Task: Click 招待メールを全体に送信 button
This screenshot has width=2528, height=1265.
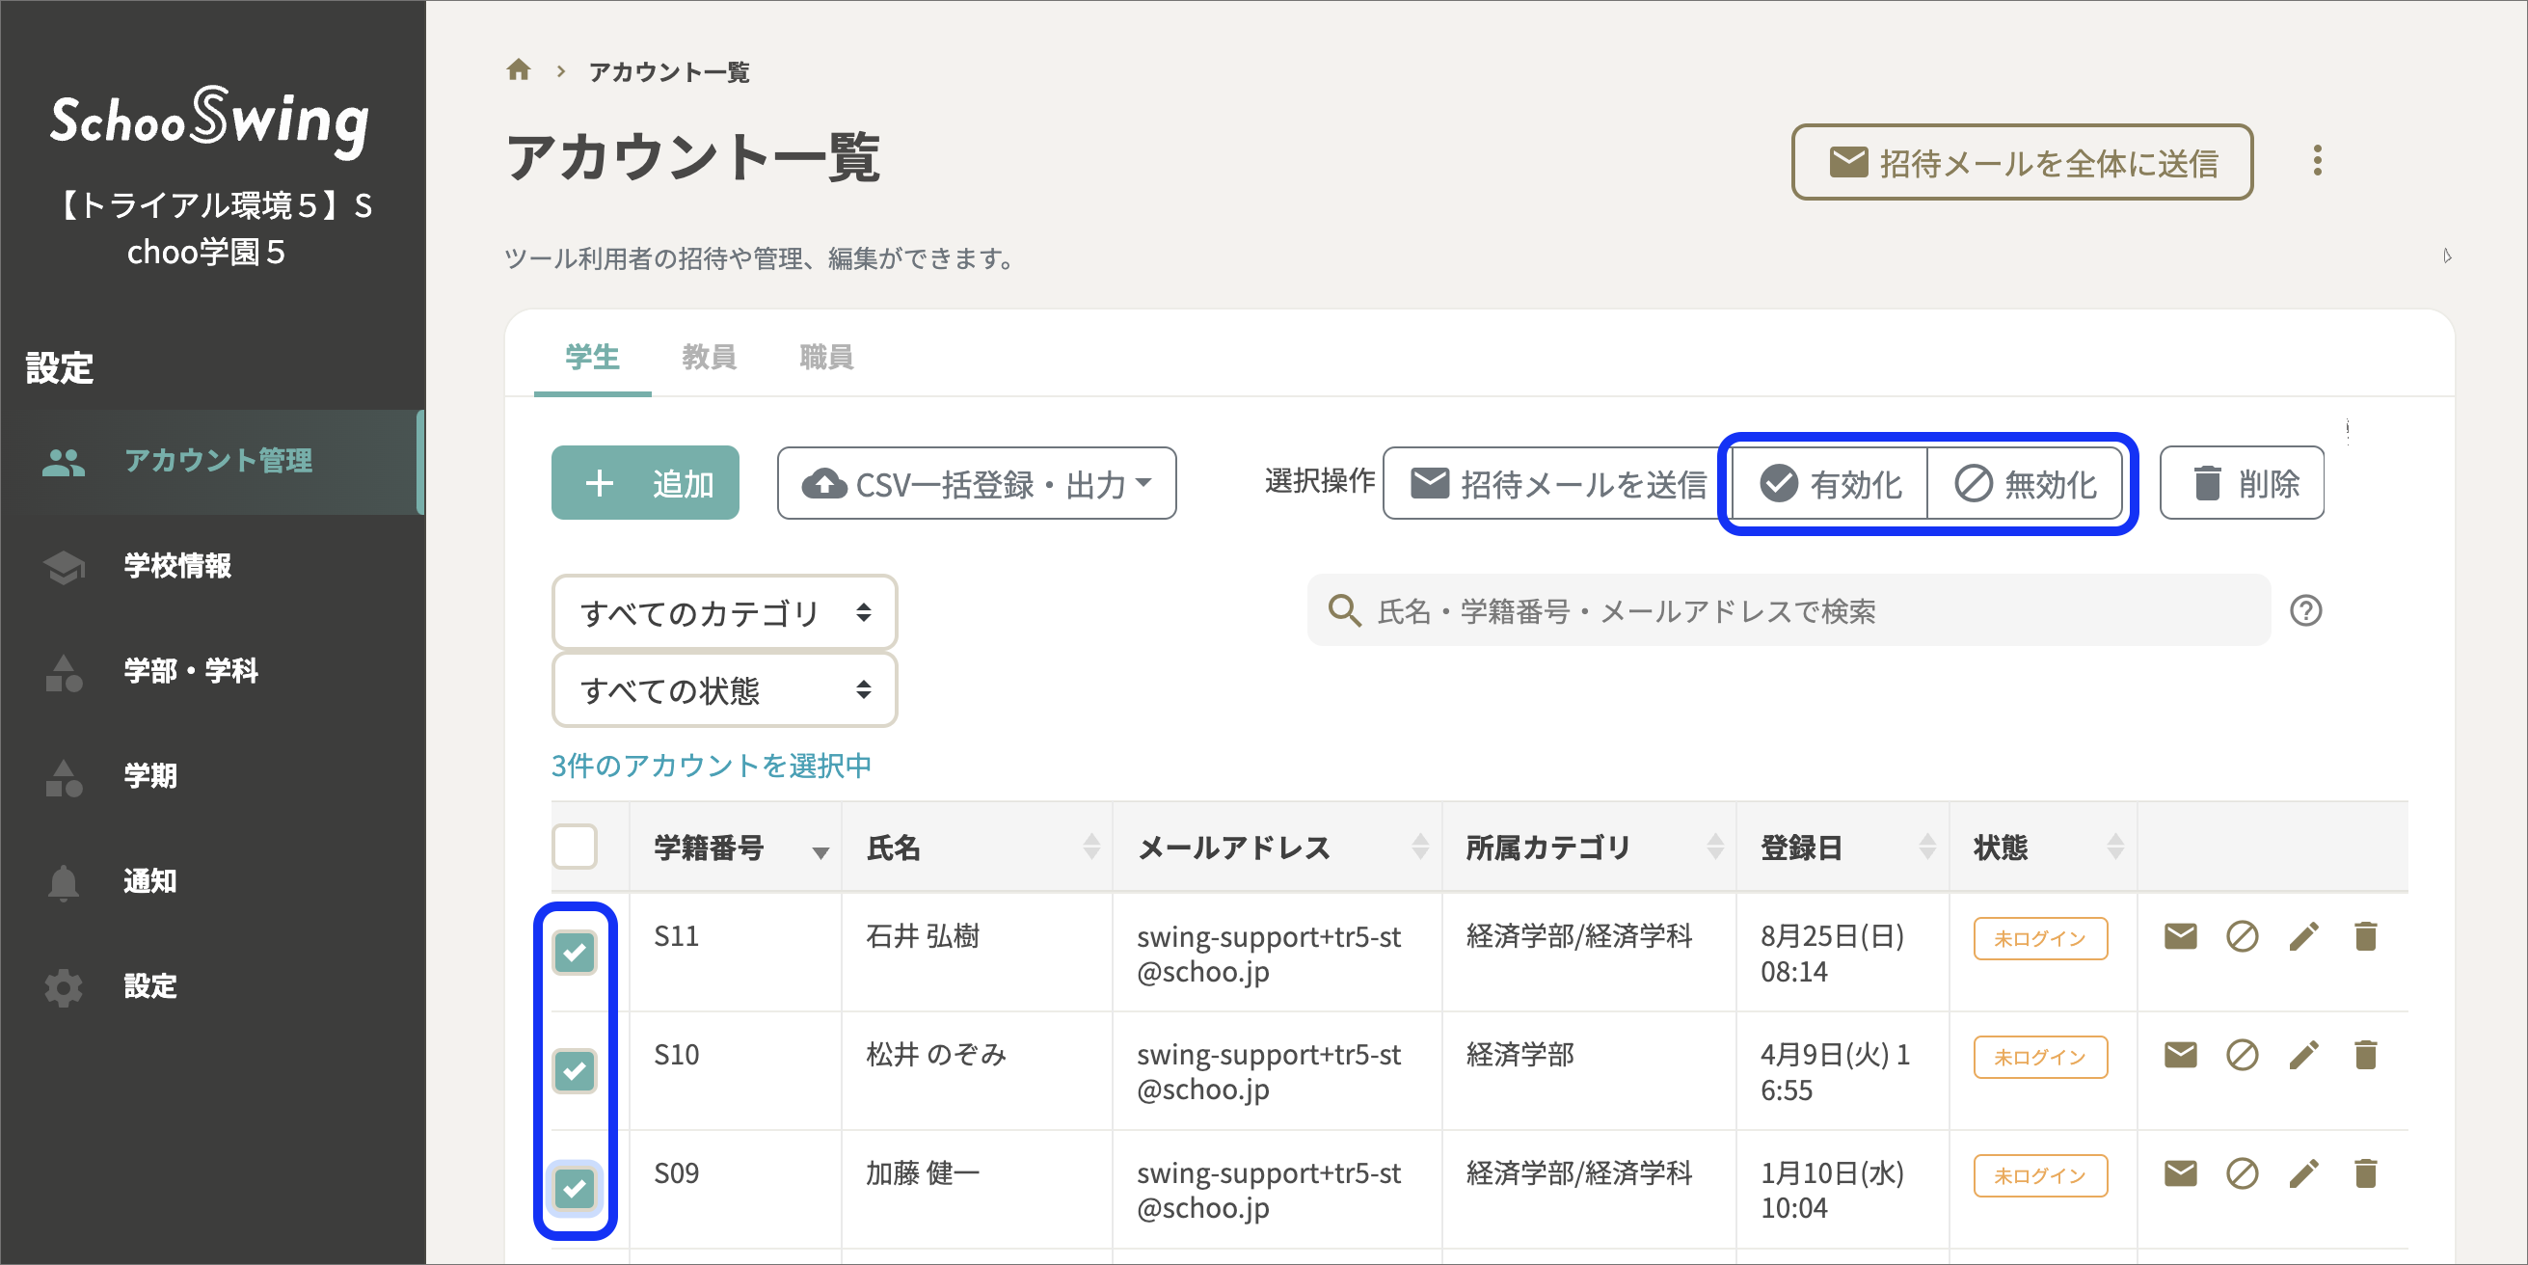Action: 2022,163
